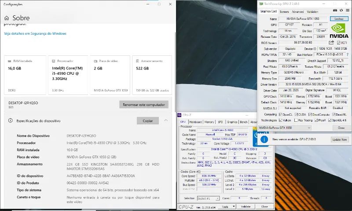This screenshot has width=352, height=211.
Task: Open the GPU-Z hamburger menu
Action: pyautogui.click(x=348, y=10)
